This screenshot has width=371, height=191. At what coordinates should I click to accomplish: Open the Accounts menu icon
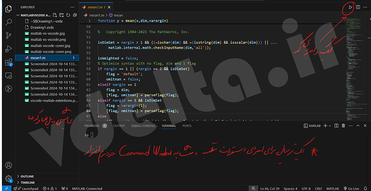[9, 165]
